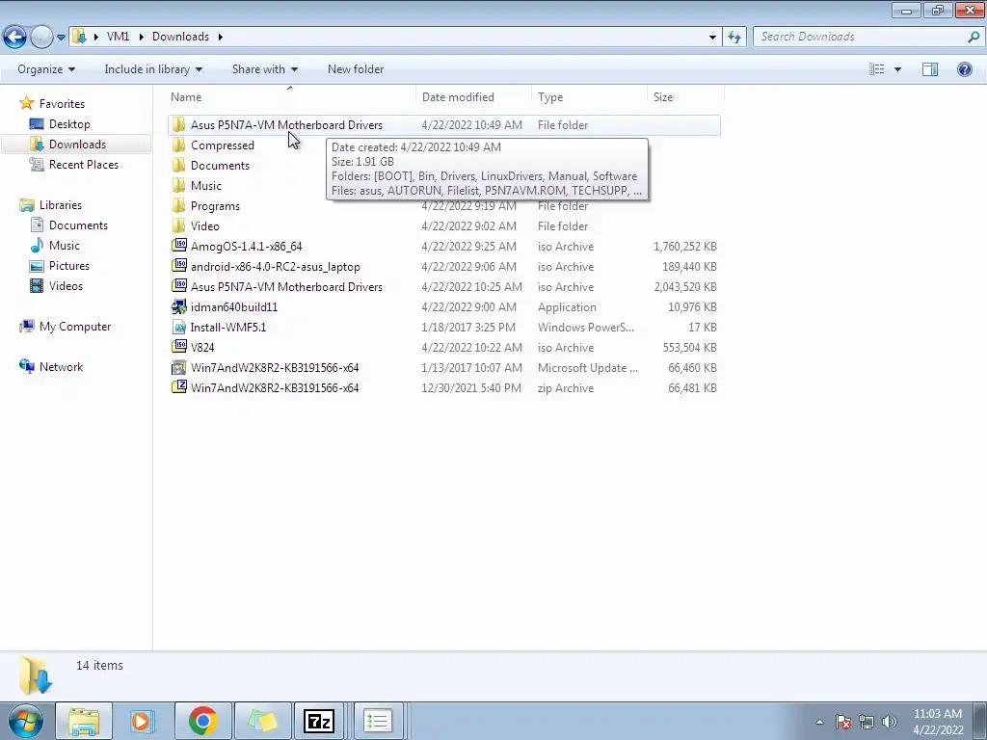The width and height of the screenshot is (987, 740).
Task: Open the Windows Start button
Action: coord(25,721)
